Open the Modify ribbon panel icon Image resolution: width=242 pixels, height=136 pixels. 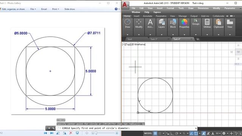139,22
